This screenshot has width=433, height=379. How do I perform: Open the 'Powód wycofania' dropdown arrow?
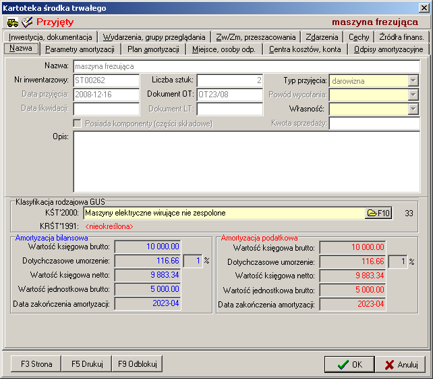point(413,95)
